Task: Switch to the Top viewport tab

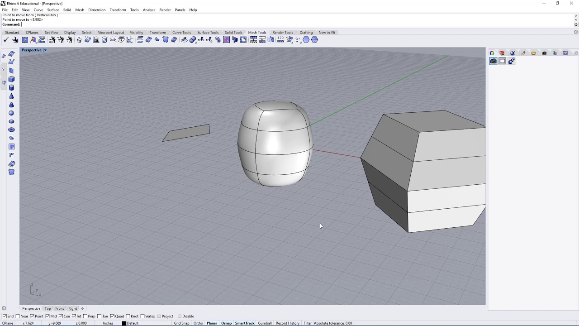Action: tap(47, 308)
